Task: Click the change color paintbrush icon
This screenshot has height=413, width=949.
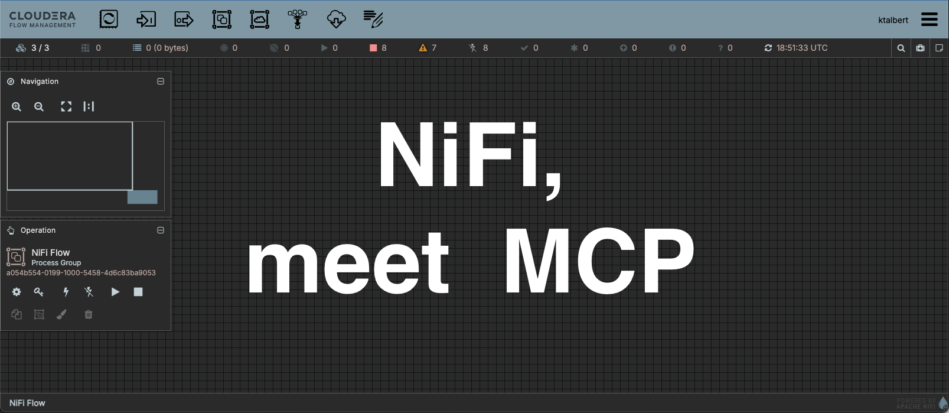Action: (61, 314)
